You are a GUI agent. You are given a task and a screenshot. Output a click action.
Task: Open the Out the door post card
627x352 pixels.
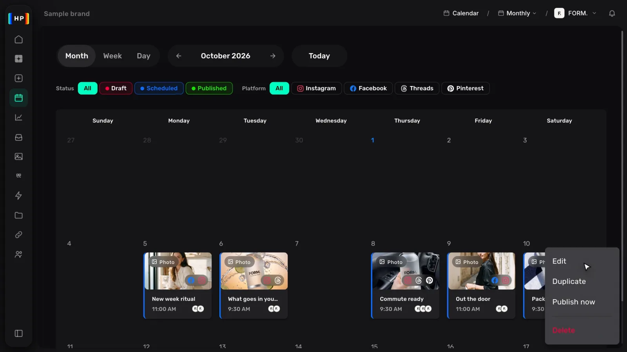coord(481,286)
